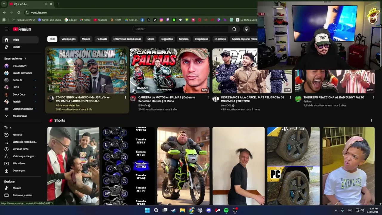The image size is (382, 215).
Task: Open Carrera Palmas video thumbnail
Action: point(170,71)
